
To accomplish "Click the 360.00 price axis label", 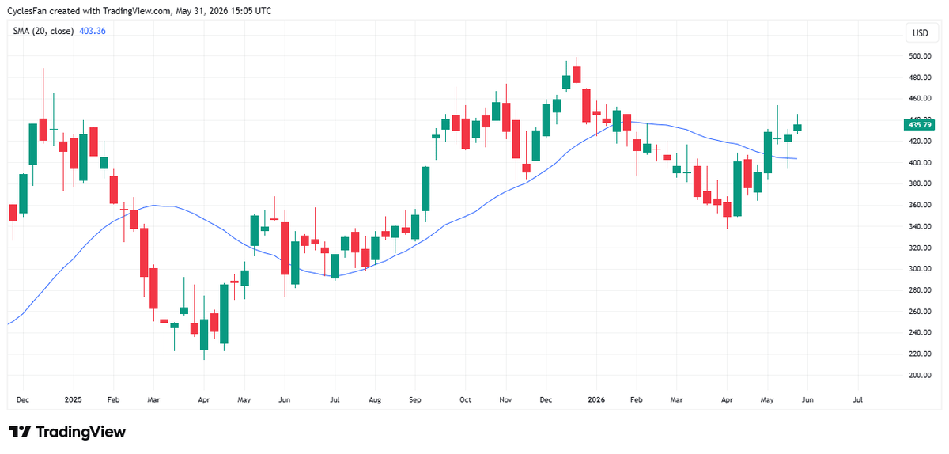I will tap(920, 206).
